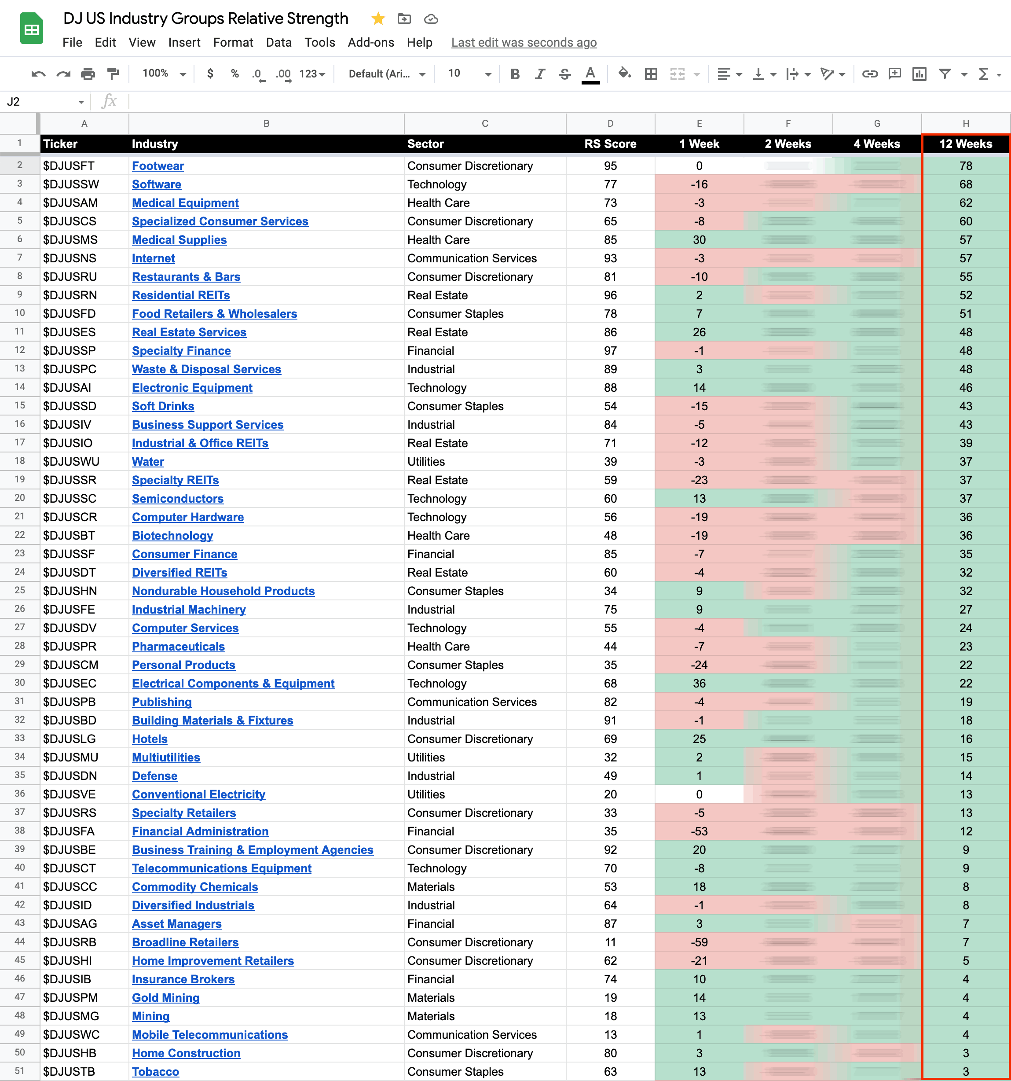This screenshot has width=1011, height=1081.
Task: Open the fill color bucket
Action: point(625,74)
